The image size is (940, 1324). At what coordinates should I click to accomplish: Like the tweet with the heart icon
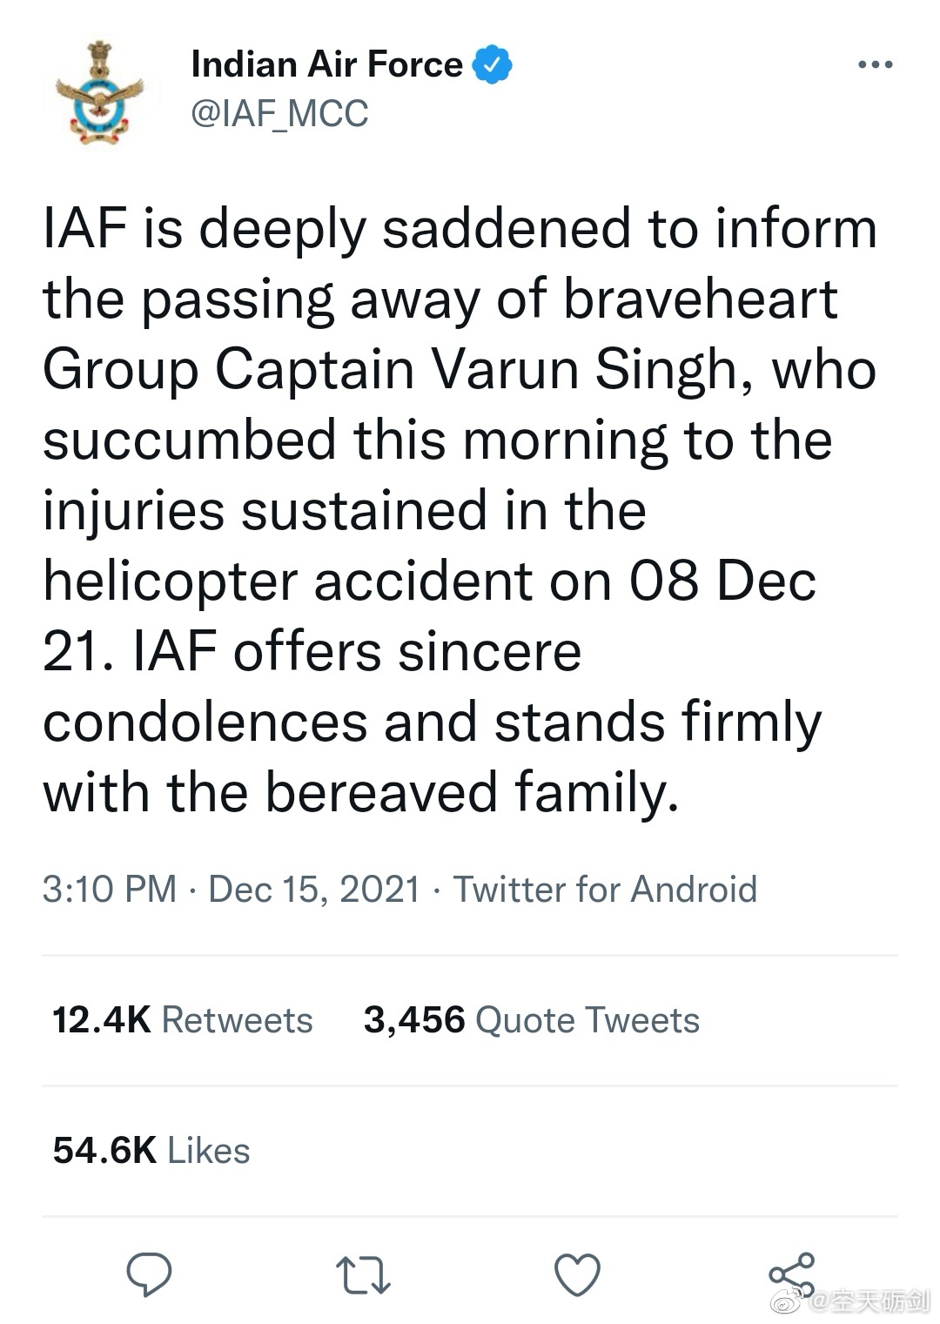coord(577,1275)
